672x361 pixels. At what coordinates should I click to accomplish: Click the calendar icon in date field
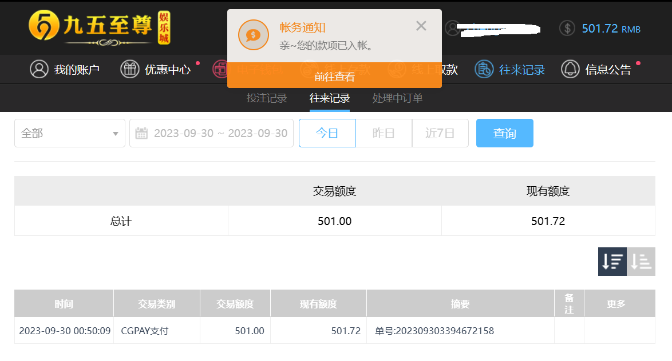(141, 134)
